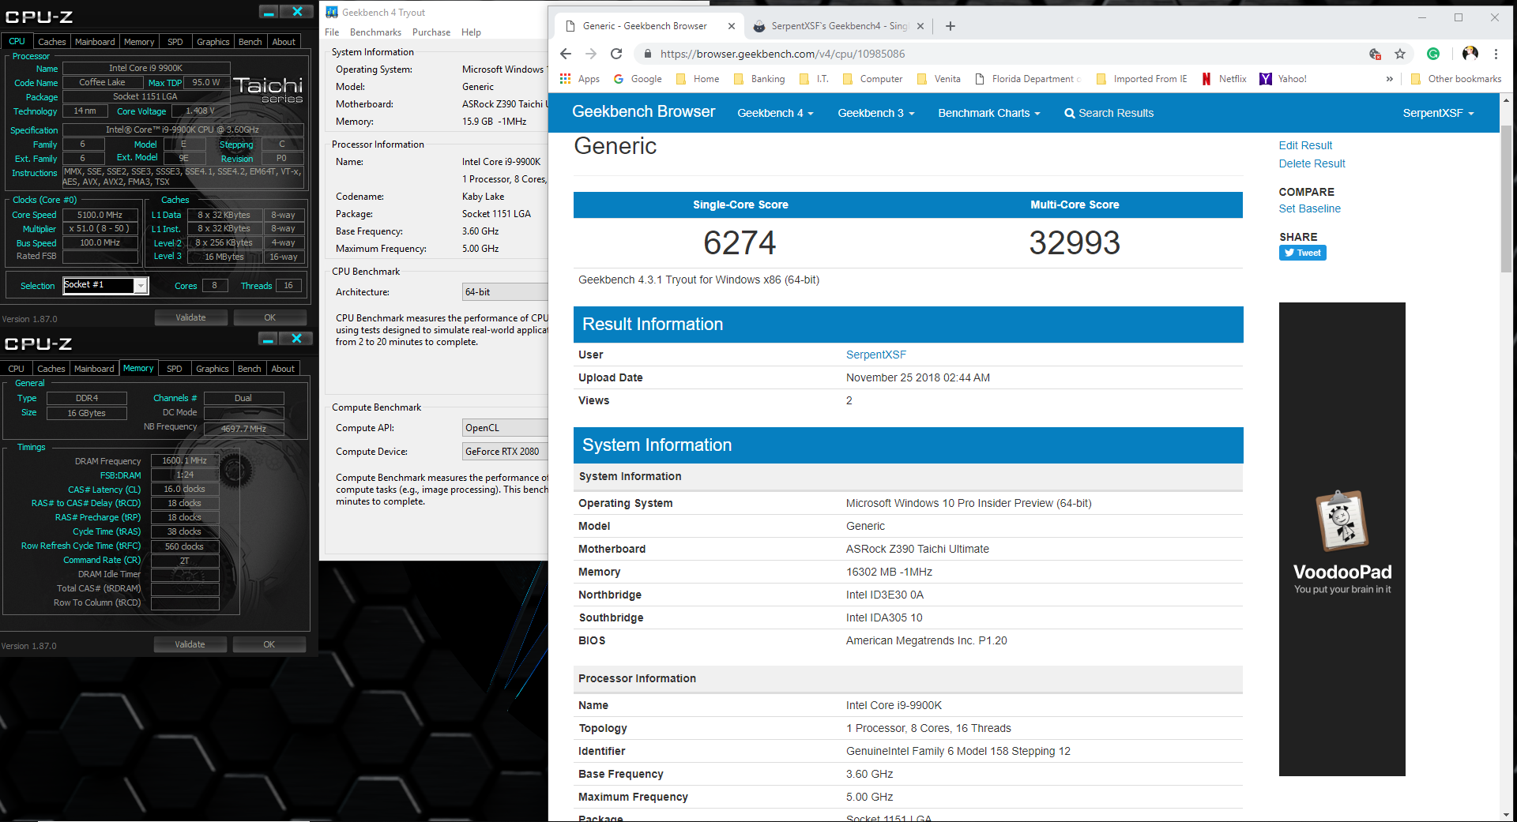Close the Generic - Geekbench Browser tab
1517x822 pixels.
[x=732, y=26]
